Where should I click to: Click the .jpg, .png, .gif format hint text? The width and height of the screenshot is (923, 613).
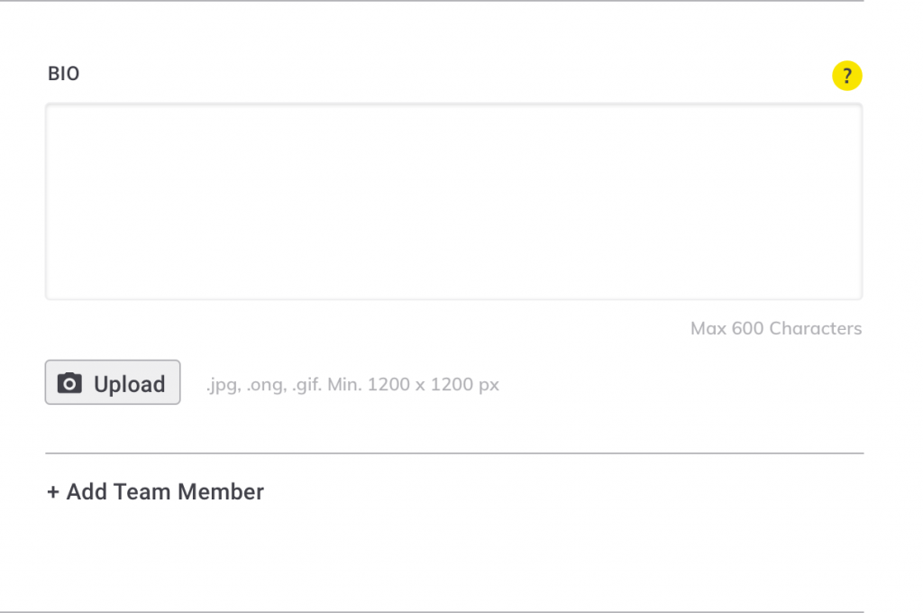tap(352, 385)
